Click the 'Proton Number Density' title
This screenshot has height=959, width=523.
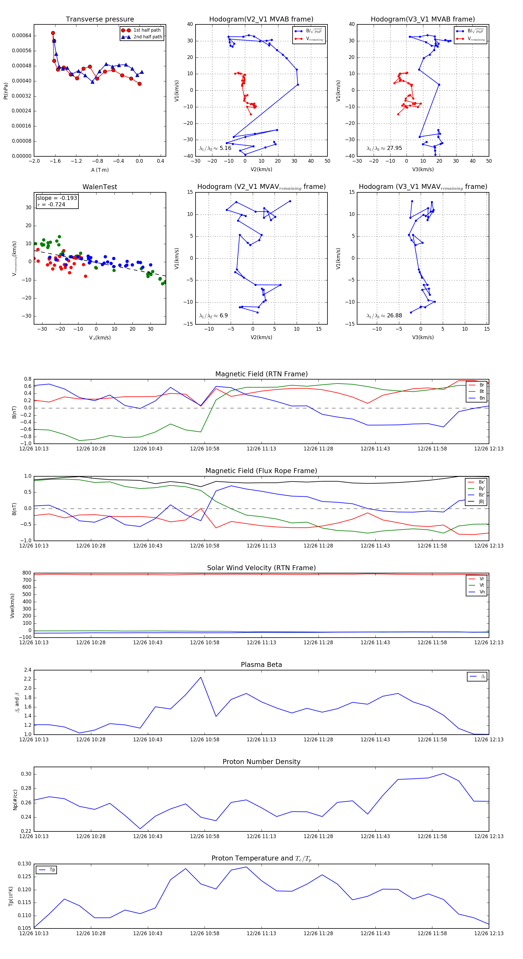[261, 762]
